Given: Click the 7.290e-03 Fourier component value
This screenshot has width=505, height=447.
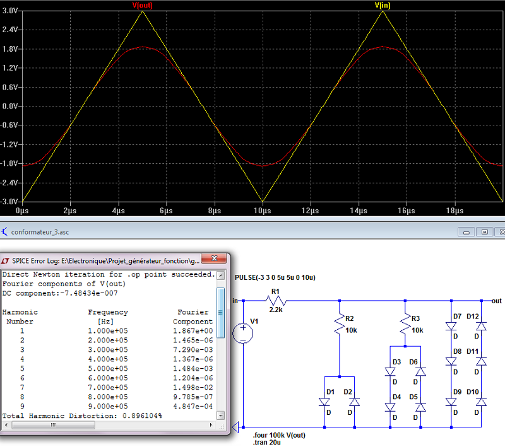Looking at the screenshot, I should [193, 350].
